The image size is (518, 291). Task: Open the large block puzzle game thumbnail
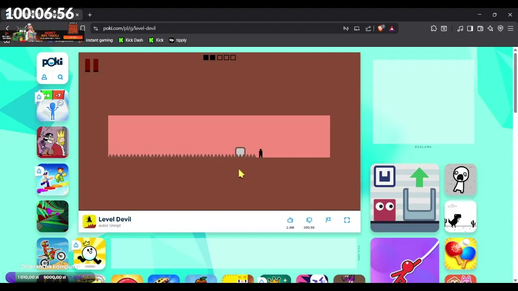405,198
